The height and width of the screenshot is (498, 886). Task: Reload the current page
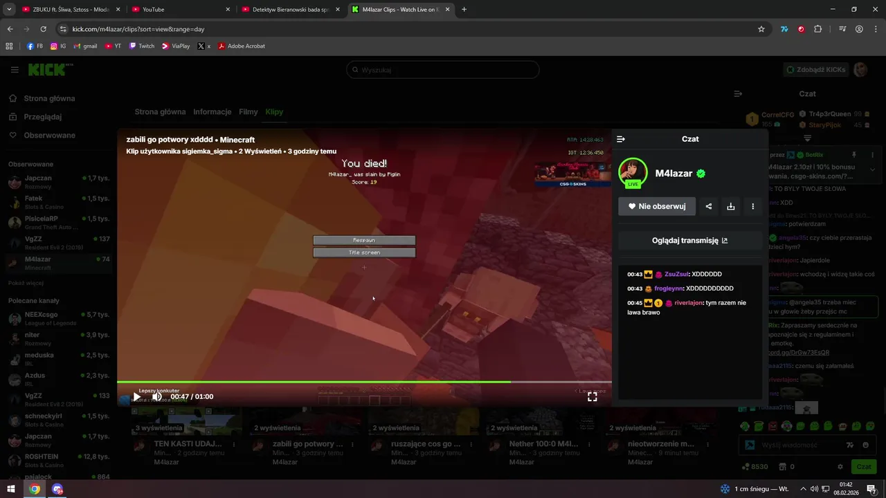tap(43, 29)
